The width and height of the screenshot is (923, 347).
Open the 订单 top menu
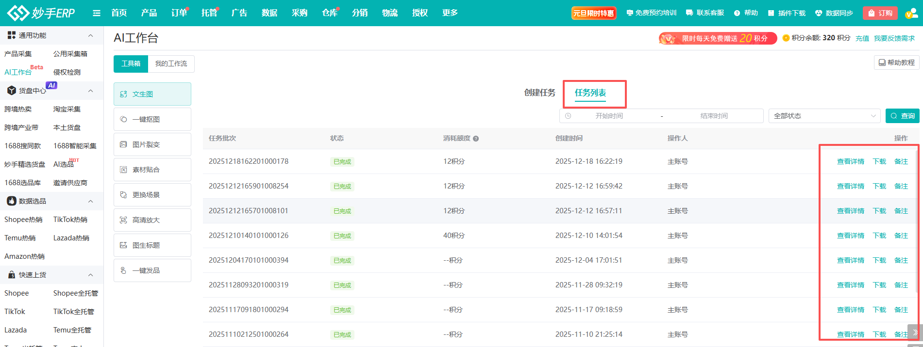(179, 13)
